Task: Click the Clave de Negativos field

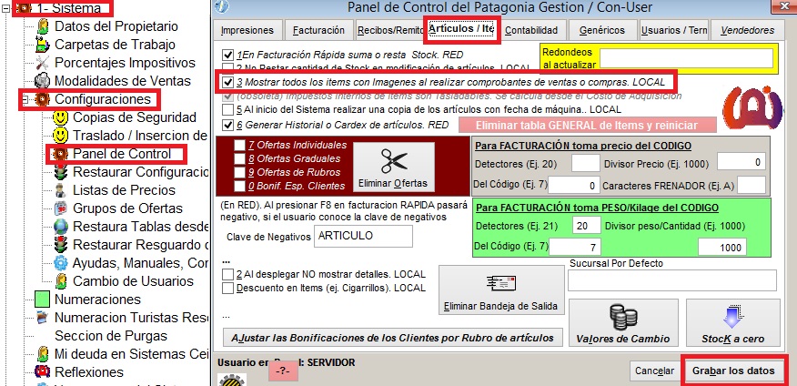Action: coord(363,236)
